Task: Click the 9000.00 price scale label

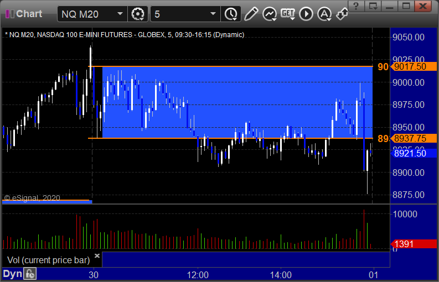Action: pos(409,82)
